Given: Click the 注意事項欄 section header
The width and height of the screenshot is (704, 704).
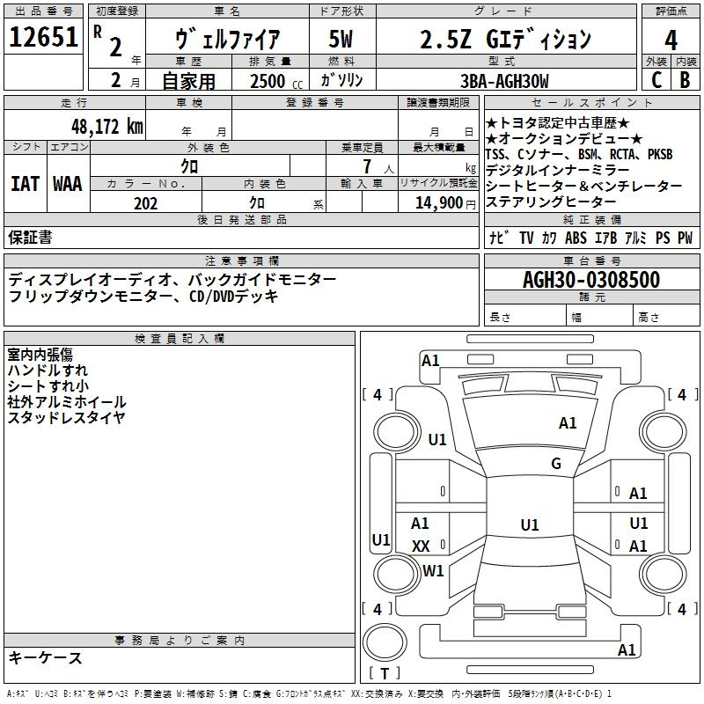Looking at the screenshot, I should [x=241, y=260].
